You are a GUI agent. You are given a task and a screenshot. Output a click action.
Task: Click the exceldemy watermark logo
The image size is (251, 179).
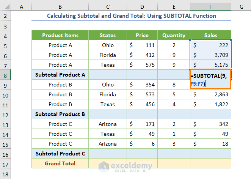124,166
